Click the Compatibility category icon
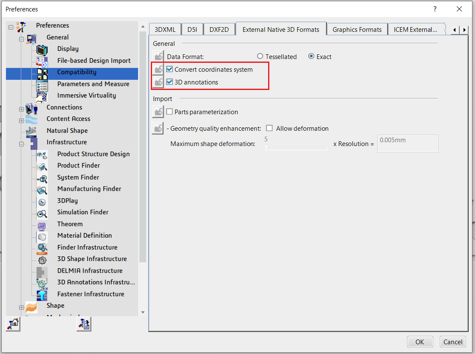Image resolution: width=475 pixels, height=354 pixels. (x=42, y=74)
